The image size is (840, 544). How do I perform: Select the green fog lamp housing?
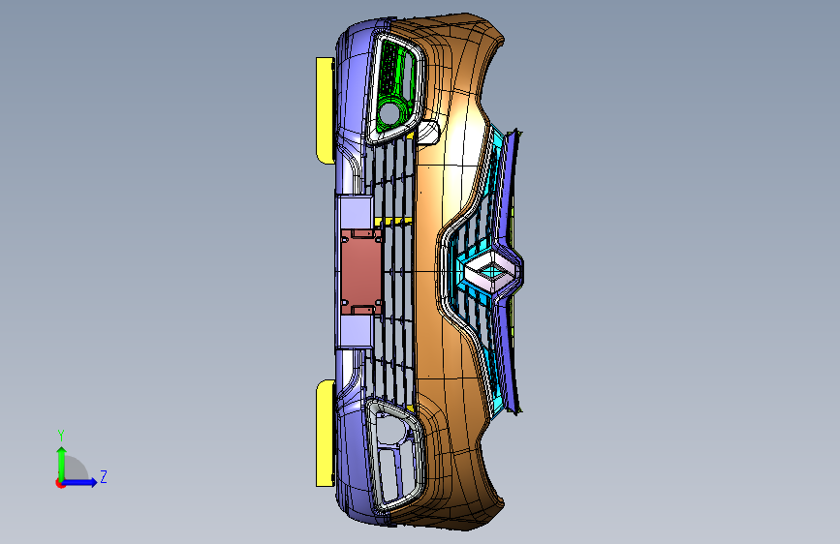tap(396, 88)
